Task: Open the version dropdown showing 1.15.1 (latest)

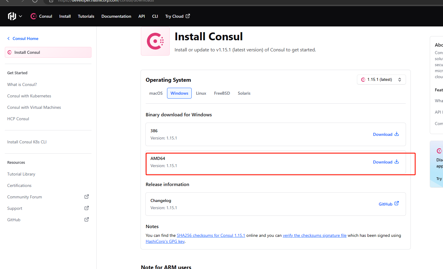Action: [x=381, y=79]
